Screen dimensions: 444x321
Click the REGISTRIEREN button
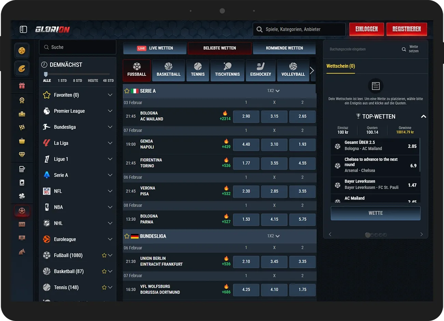[x=406, y=29]
